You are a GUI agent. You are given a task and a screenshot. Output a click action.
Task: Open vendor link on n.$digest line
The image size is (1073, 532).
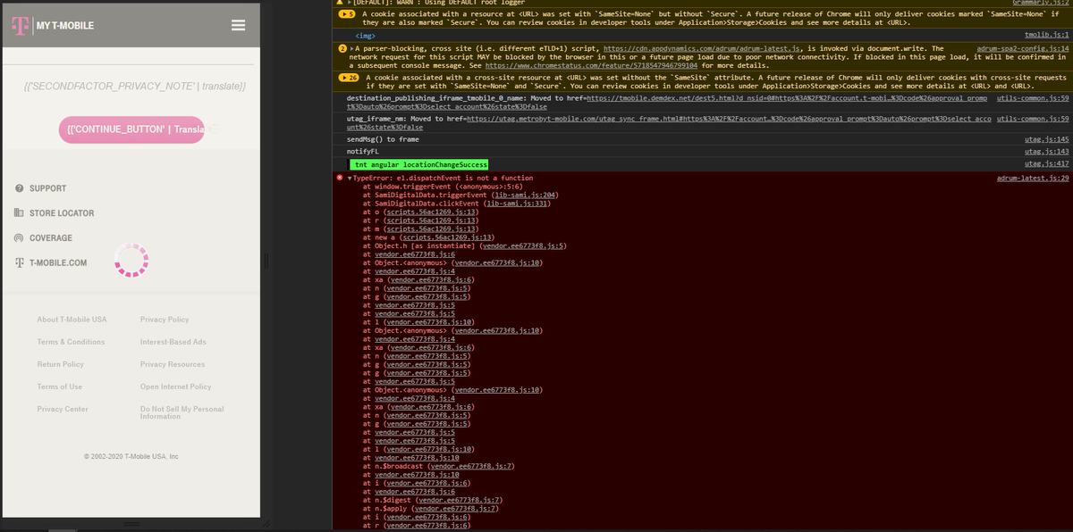(x=460, y=500)
